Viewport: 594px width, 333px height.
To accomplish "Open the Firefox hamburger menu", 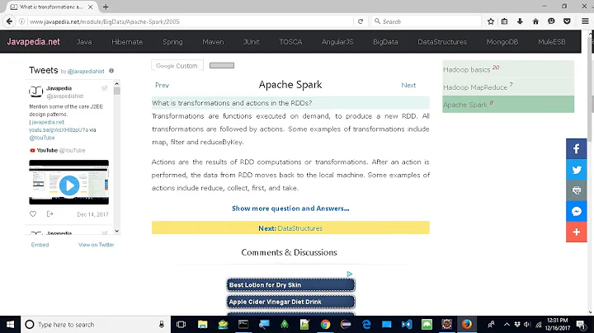I will click(585, 21).
